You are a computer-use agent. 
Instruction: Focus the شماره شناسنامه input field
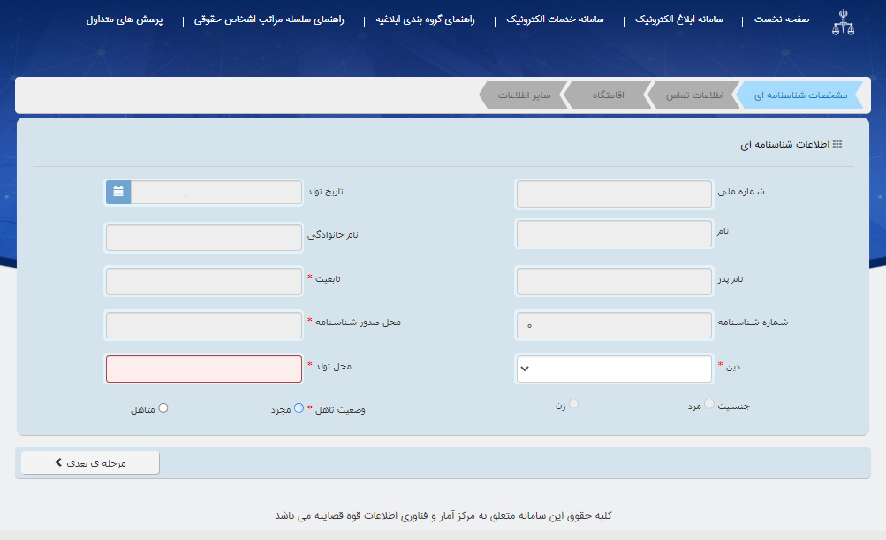(614, 325)
